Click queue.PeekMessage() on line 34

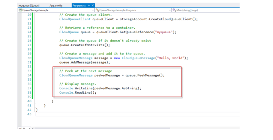pyautogui.click(x=144, y=75)
